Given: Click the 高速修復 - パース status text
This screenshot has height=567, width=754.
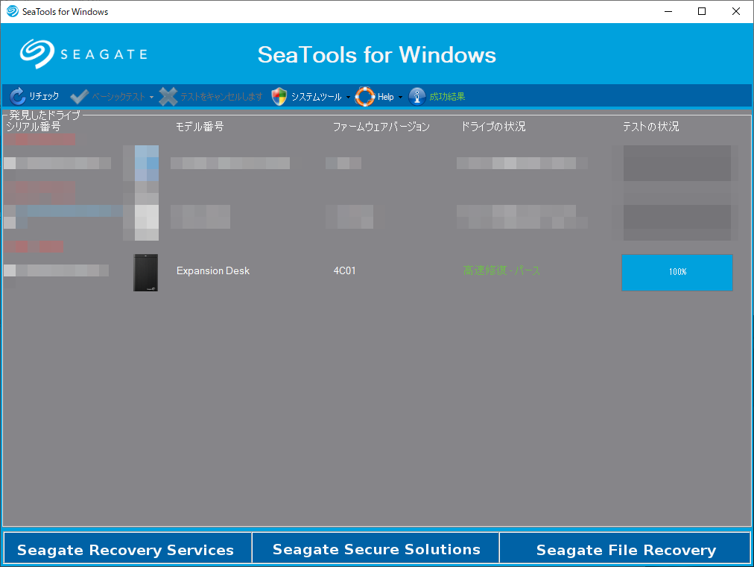Looking at the screenshot, I should point(501,270).
